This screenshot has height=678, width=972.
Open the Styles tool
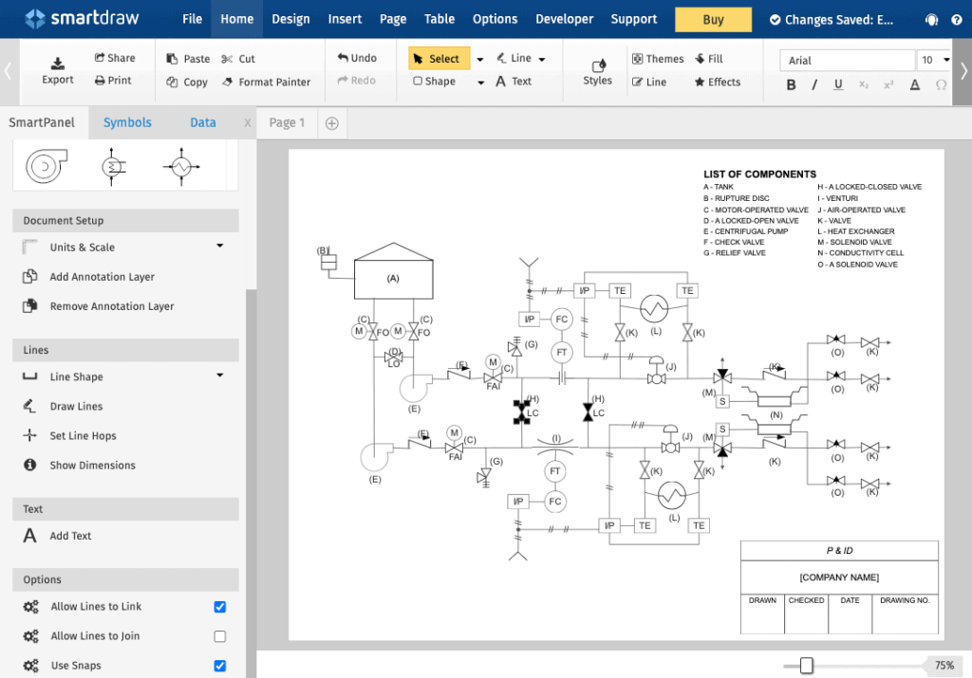pyautogui.click(x=598, y=65)
